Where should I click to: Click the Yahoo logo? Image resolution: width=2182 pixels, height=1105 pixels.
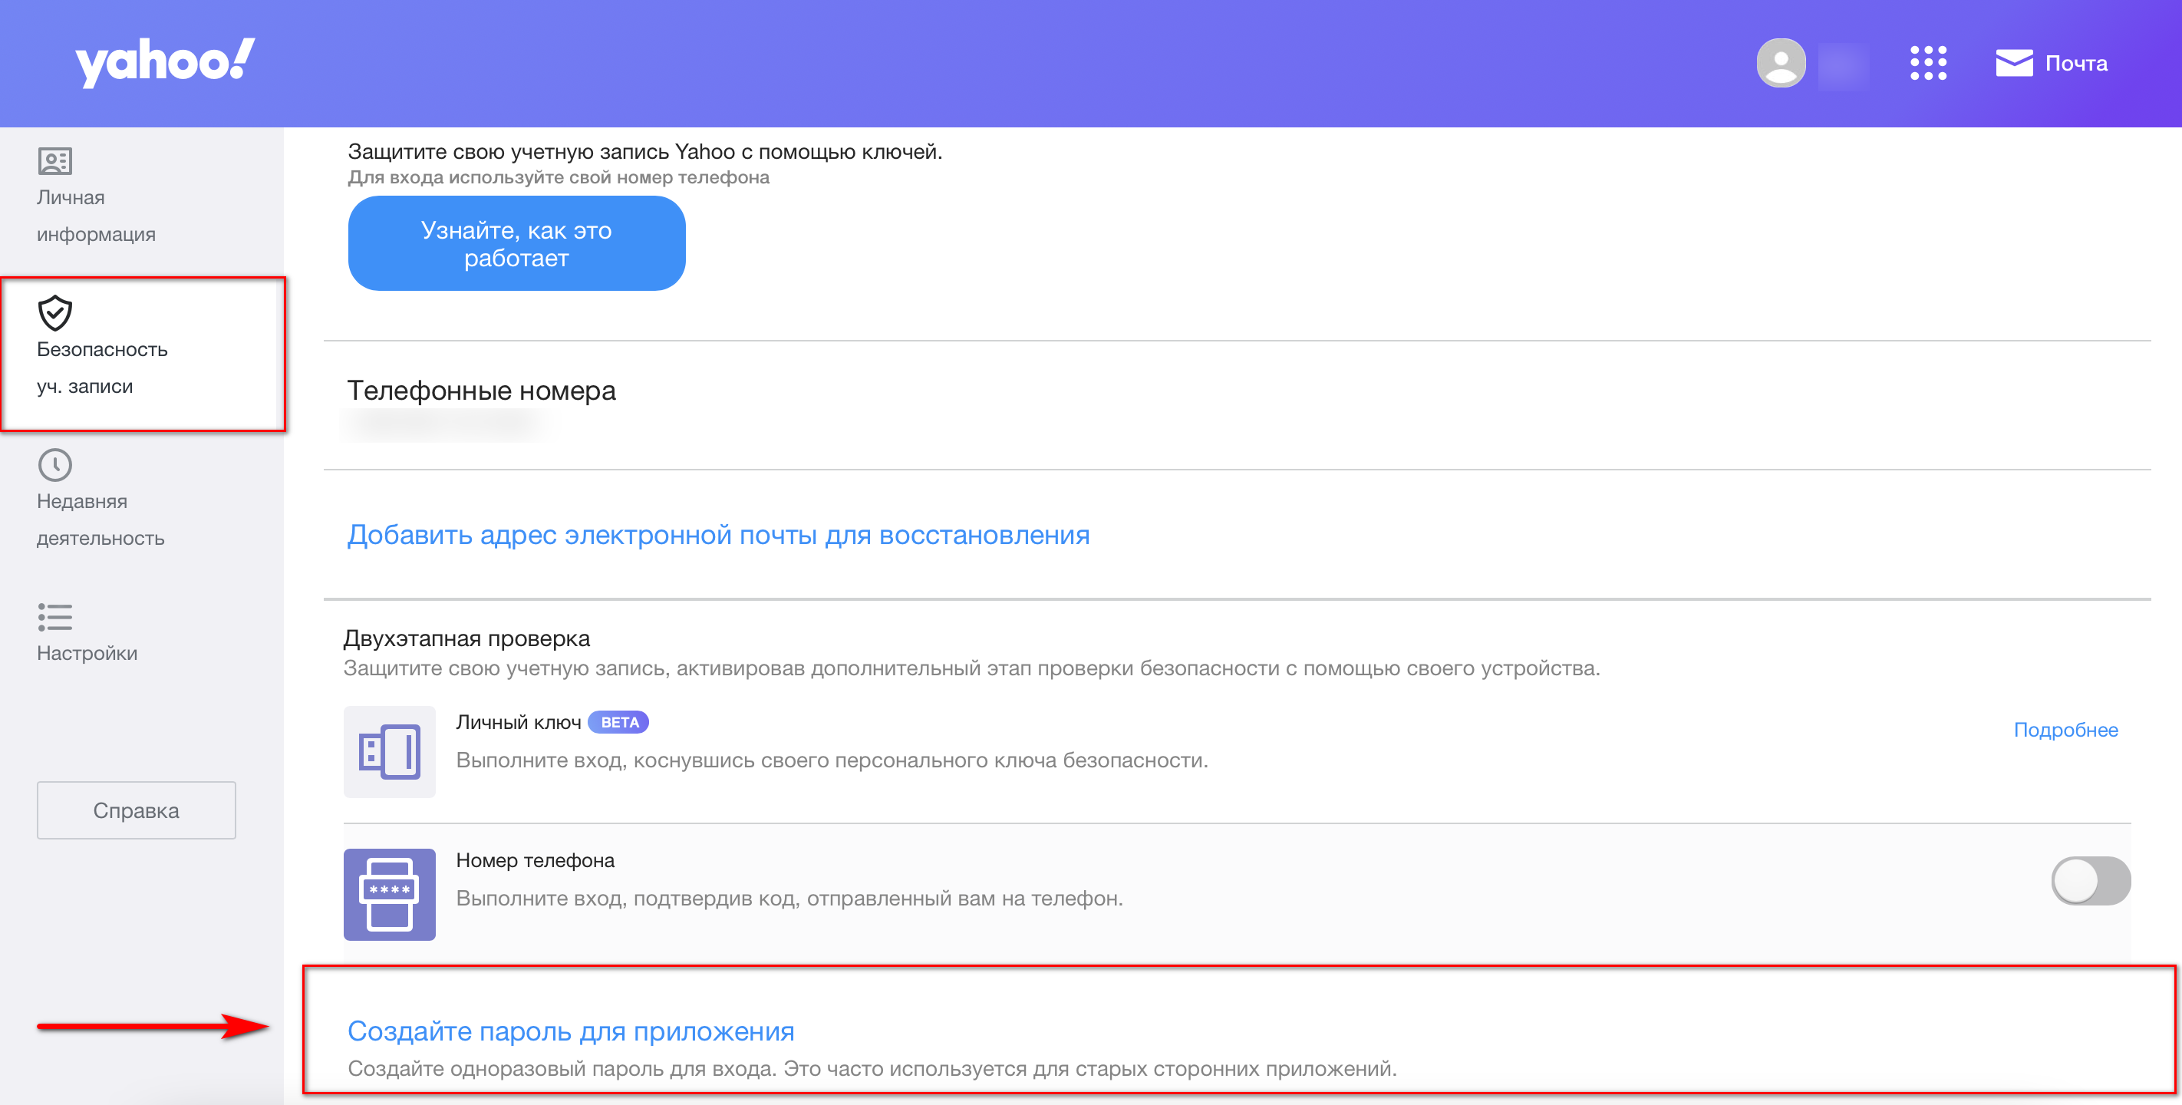pos(165,62)
